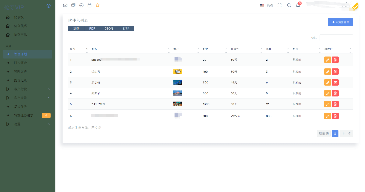The height and width of the screenshot is (192, 365).
Task: Open the 家乐福 product thumbnail
Action: click(x=178, y=82)
